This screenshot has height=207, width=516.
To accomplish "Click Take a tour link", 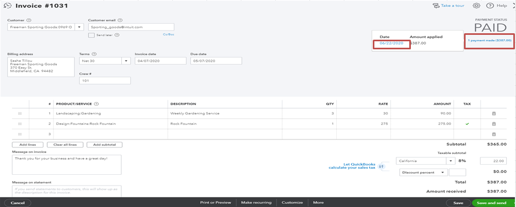I will pyautogui.click(x=453, y=5).
